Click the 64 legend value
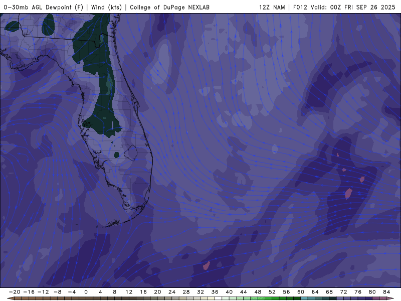Screen dimensions: 401x301 [315, 292]
